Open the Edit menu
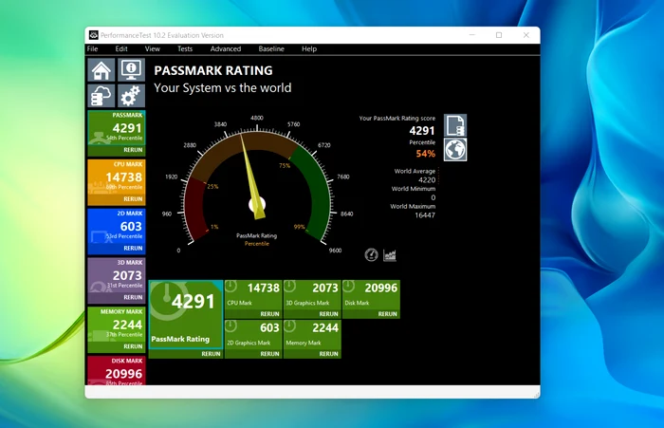This screenshot has height=428, width=664. [121, 48]
